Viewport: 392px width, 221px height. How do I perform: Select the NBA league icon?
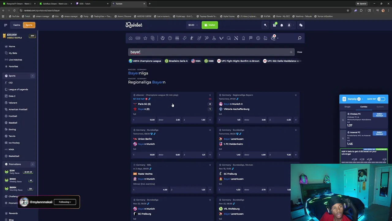(x=177, y=38)
